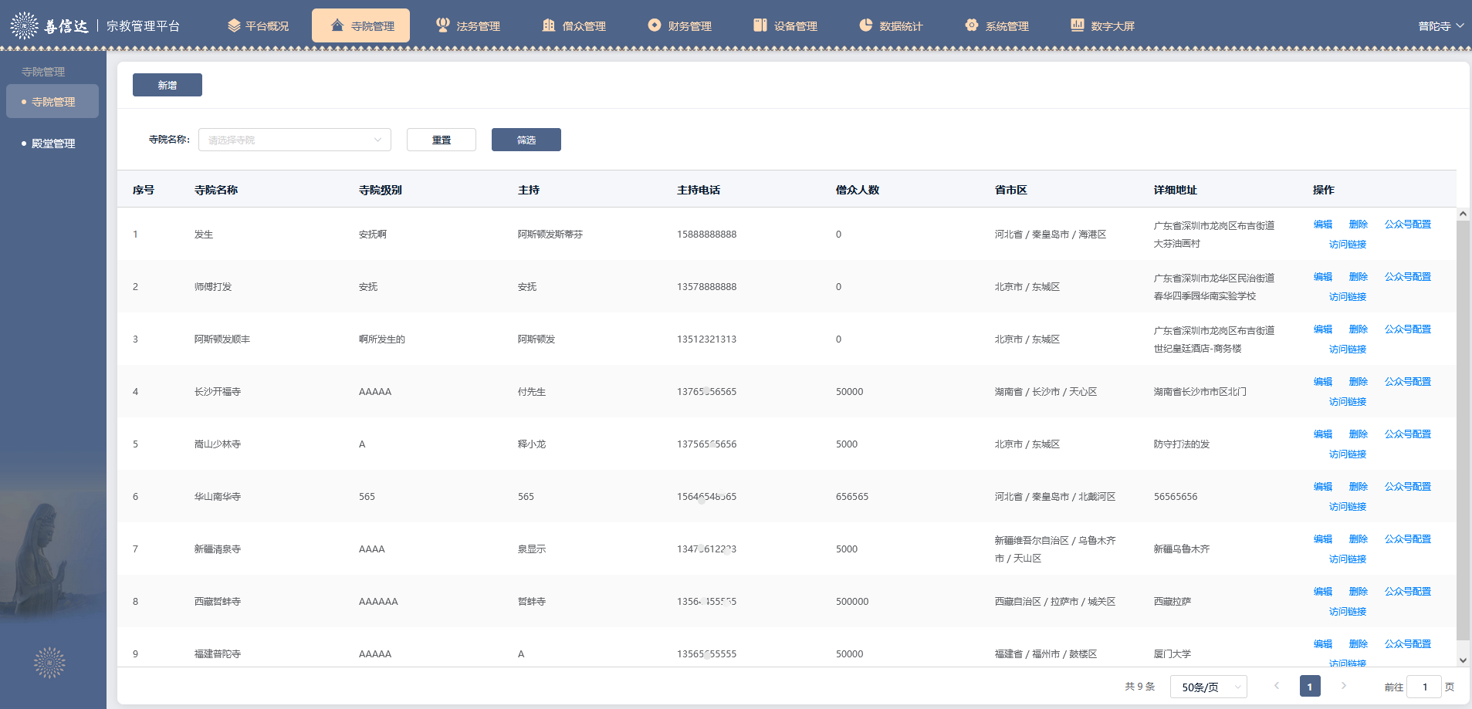
Task: Click the 财务管理 nav icon
Action: (655, 25)
